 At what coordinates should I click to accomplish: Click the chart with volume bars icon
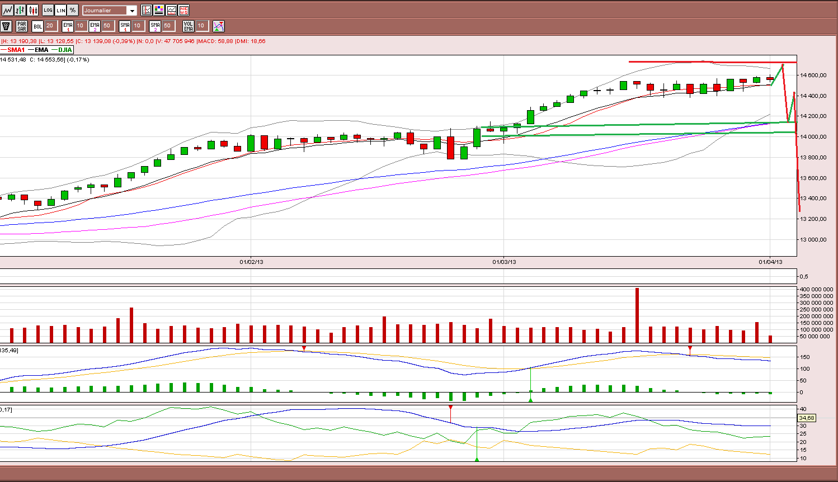coord(171,10)
